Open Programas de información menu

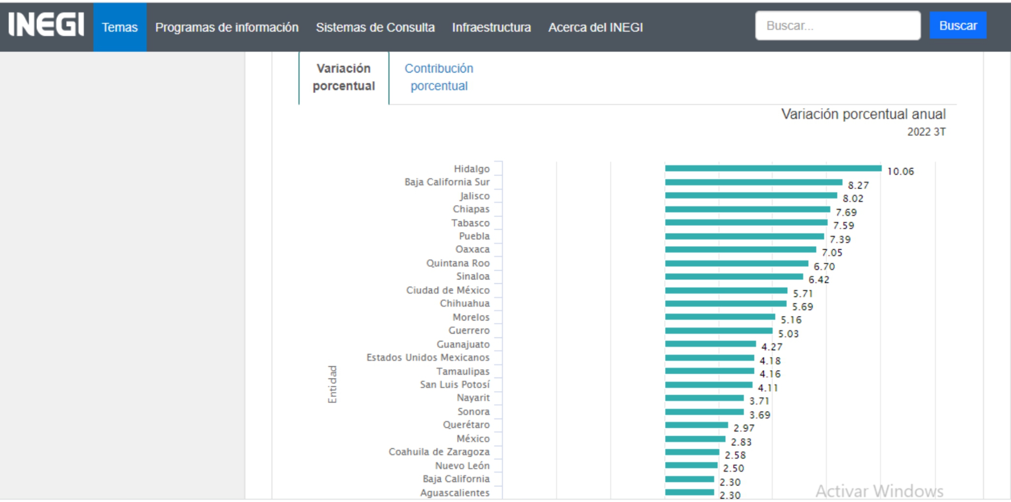point(227,27)
